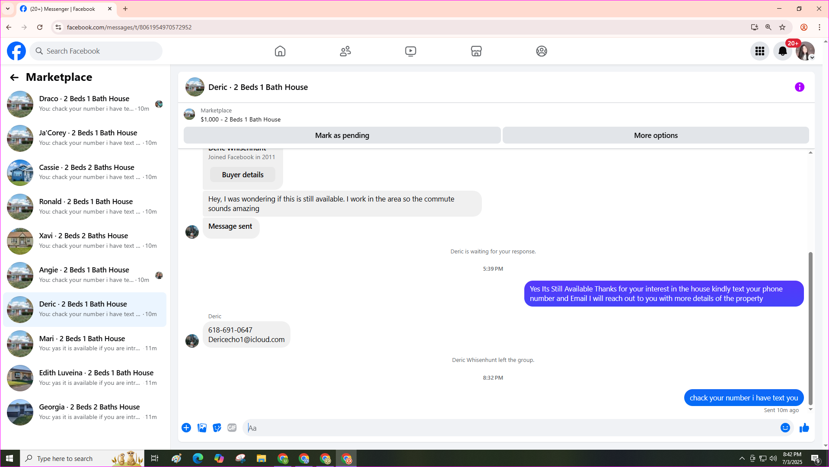Click the facebook.com URL address bar

coord(129,27)
